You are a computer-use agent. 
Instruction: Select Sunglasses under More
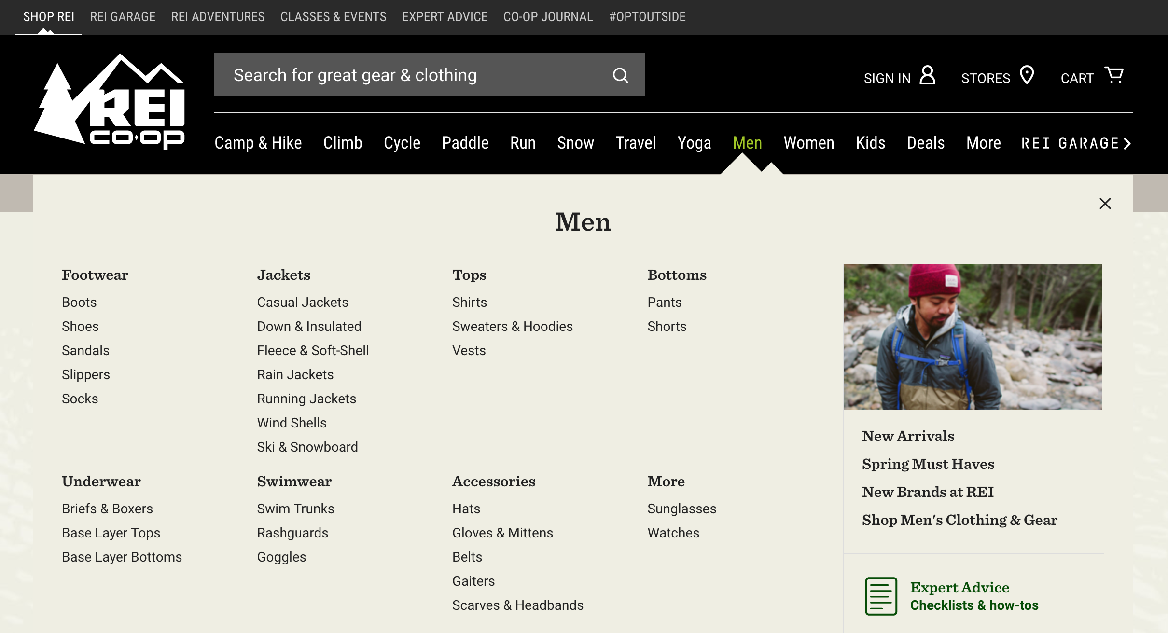681,509
